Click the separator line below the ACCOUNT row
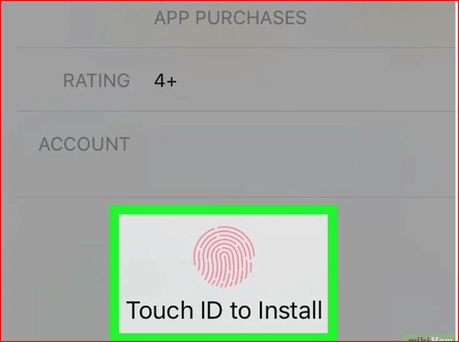This screenshot has height=342, width=459. (236, 197)
